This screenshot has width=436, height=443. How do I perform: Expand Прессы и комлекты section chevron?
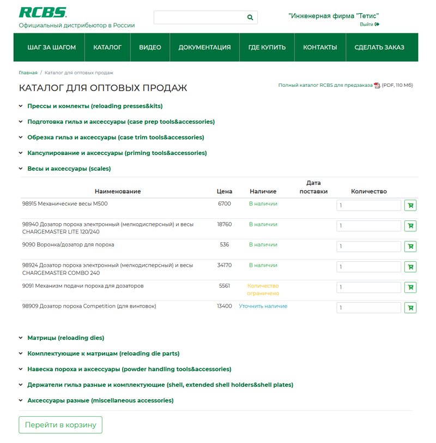(x=21, y=106)
